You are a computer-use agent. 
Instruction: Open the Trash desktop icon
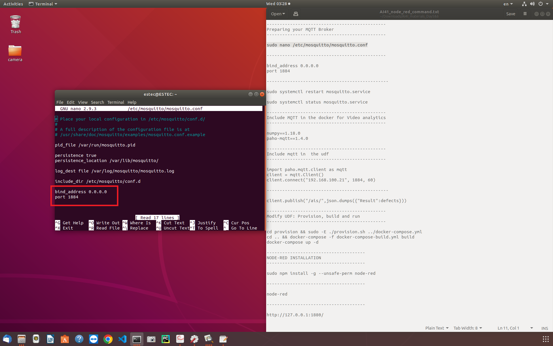coord(16,25)
